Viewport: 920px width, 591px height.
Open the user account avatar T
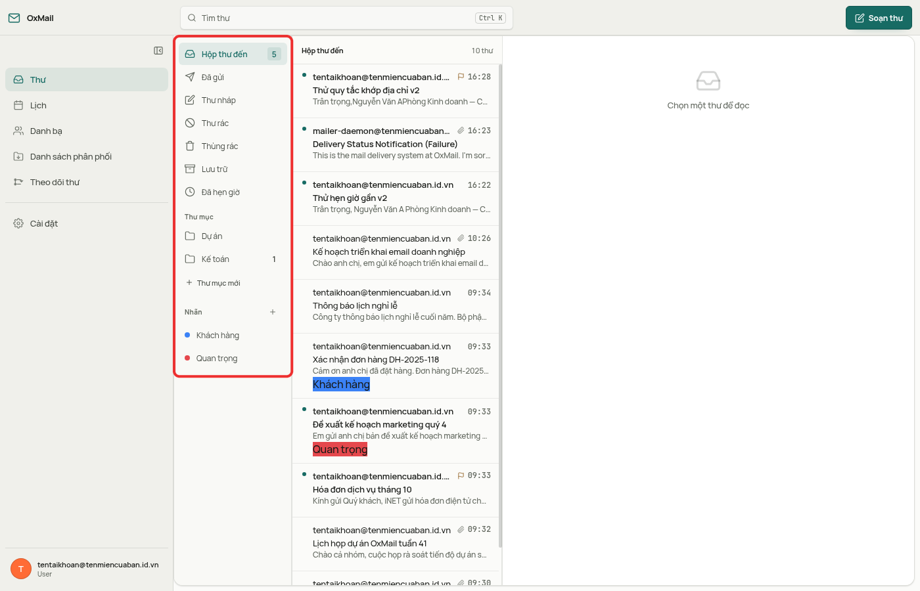click(21, 569)
